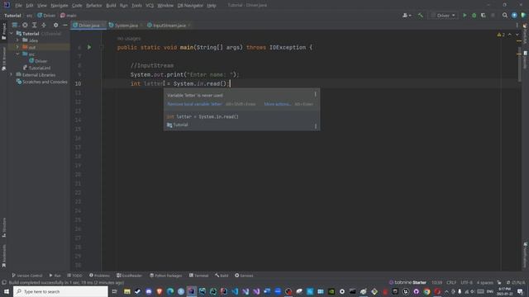Click Remove local variable 'letter' quick fix
Image resolution: width=529 pixels, height=297 pixels.
(194, 104)
